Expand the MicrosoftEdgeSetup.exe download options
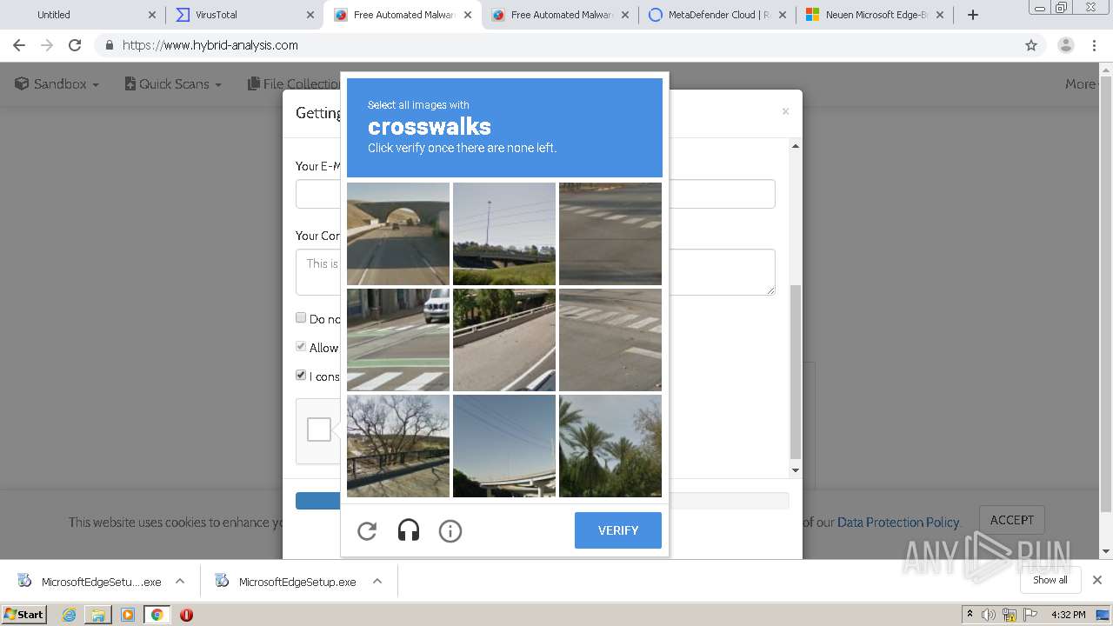 [x=377, y=581]
